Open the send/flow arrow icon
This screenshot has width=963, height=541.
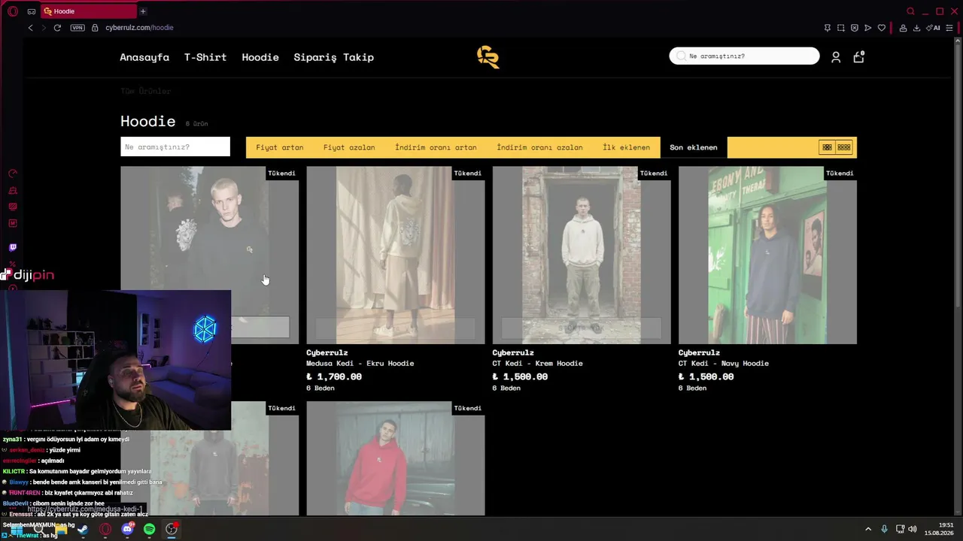coord(868,28)
